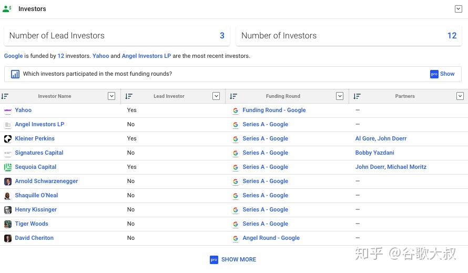Click the pro Show button

(442, 74)
